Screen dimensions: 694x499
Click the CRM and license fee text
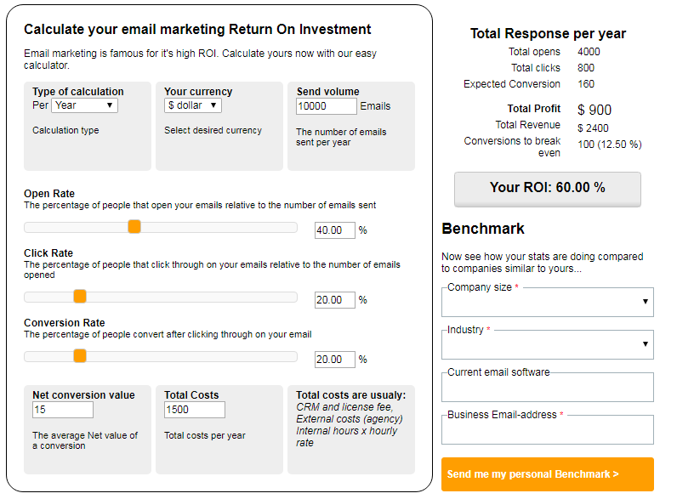[344, 407]
